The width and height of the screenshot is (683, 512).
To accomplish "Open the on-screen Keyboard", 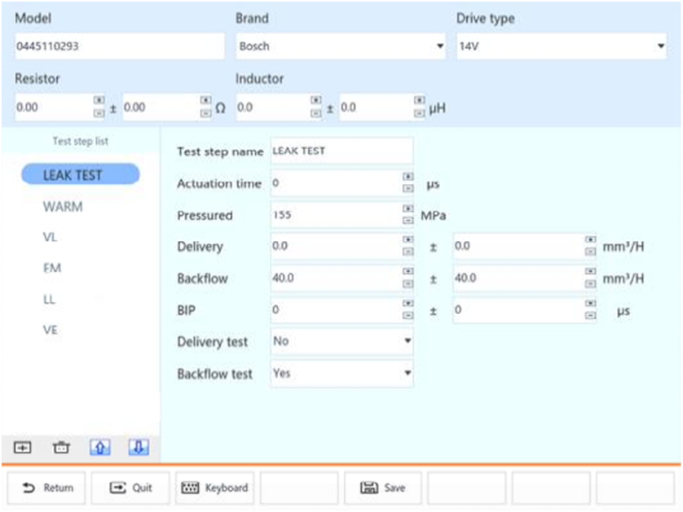I will coord(215,488).
